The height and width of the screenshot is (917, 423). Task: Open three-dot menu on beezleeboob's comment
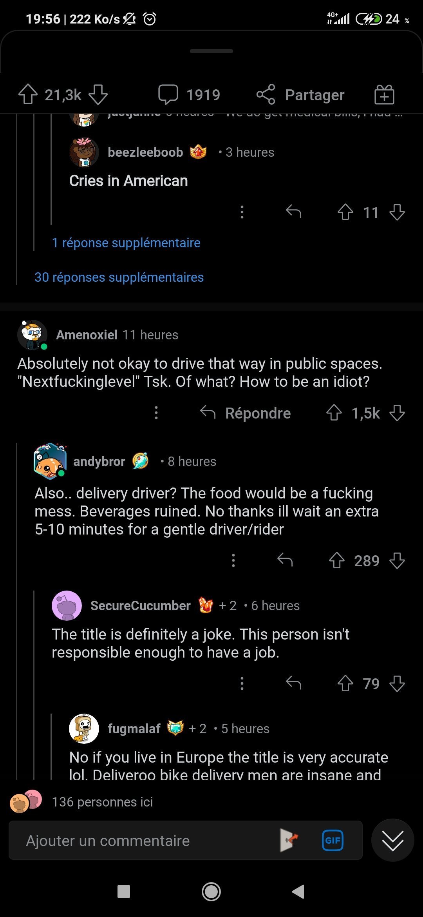tap(242, 212)
